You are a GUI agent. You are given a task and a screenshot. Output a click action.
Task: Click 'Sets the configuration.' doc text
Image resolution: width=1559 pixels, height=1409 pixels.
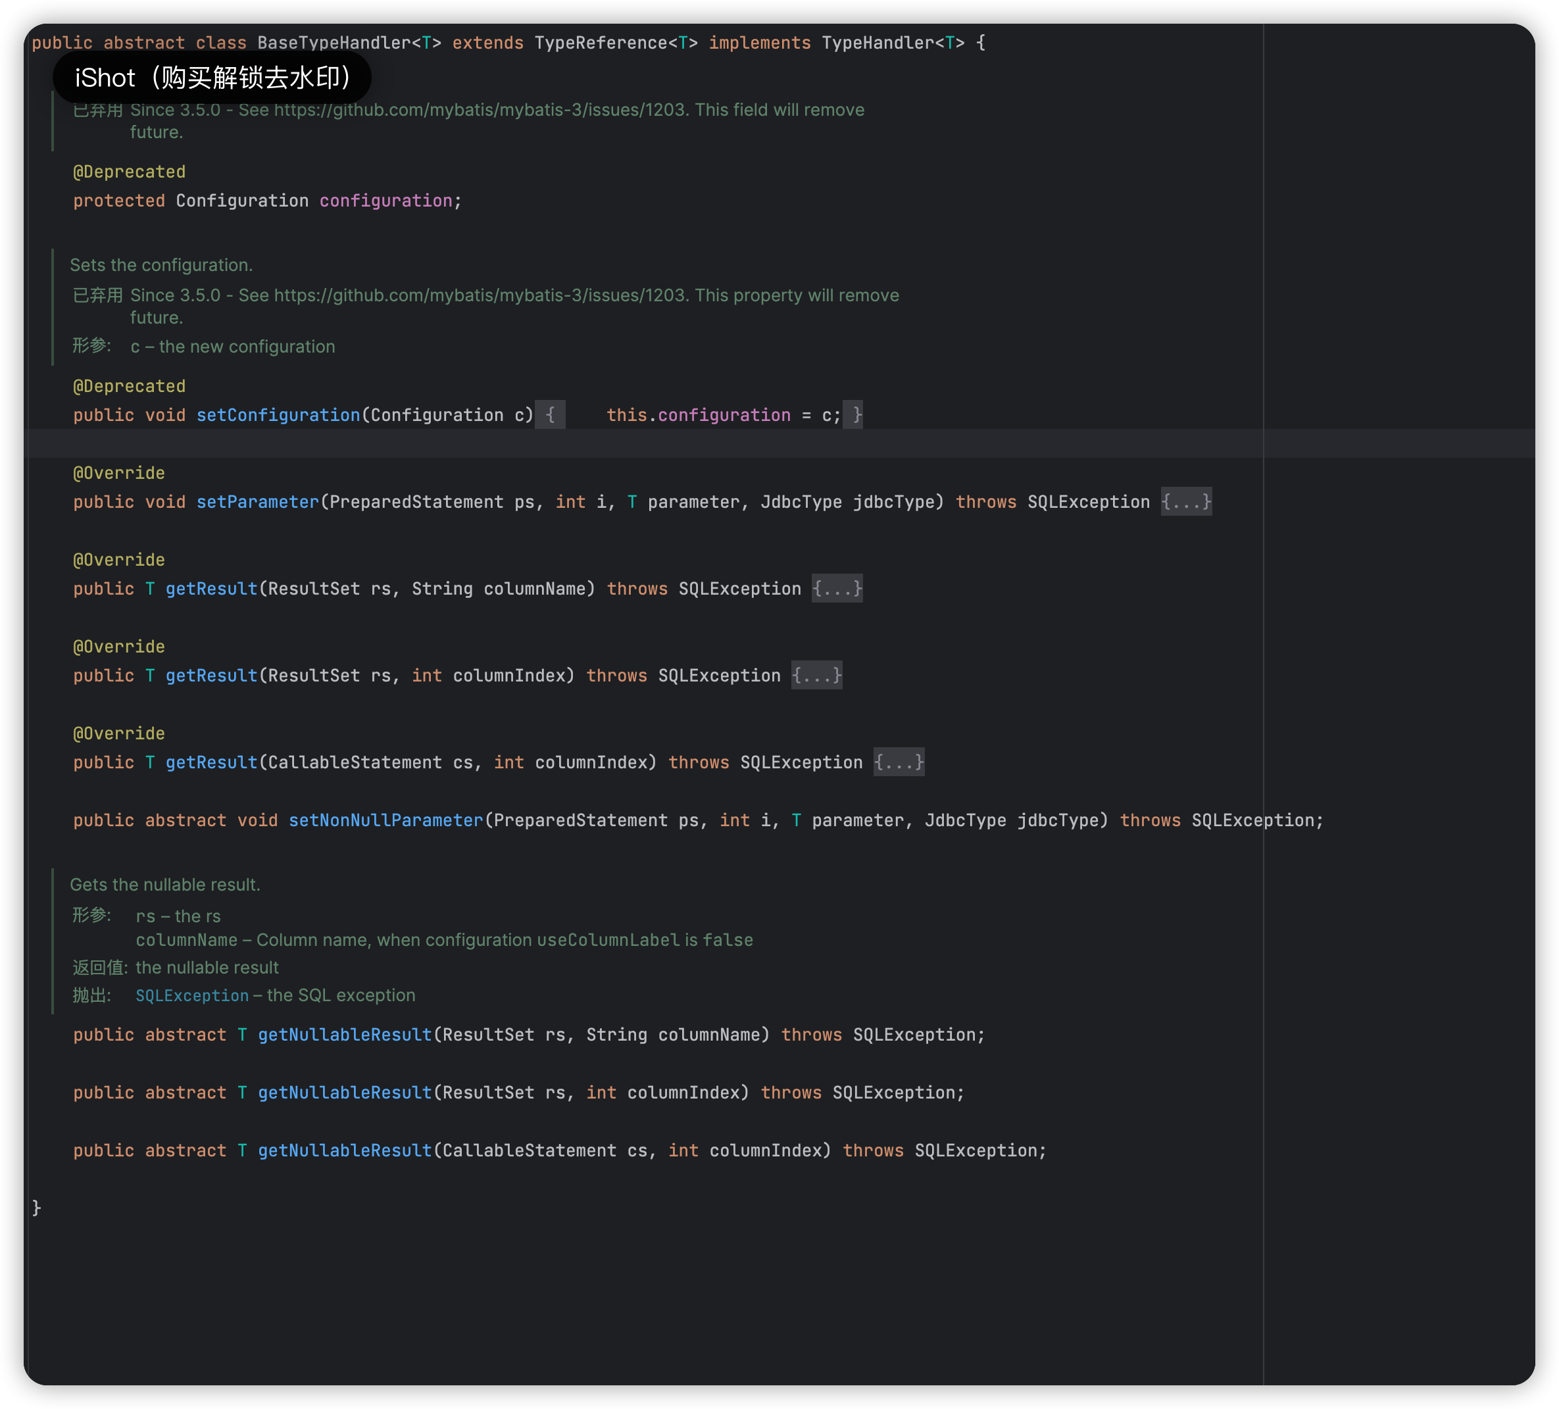(162, 264)
